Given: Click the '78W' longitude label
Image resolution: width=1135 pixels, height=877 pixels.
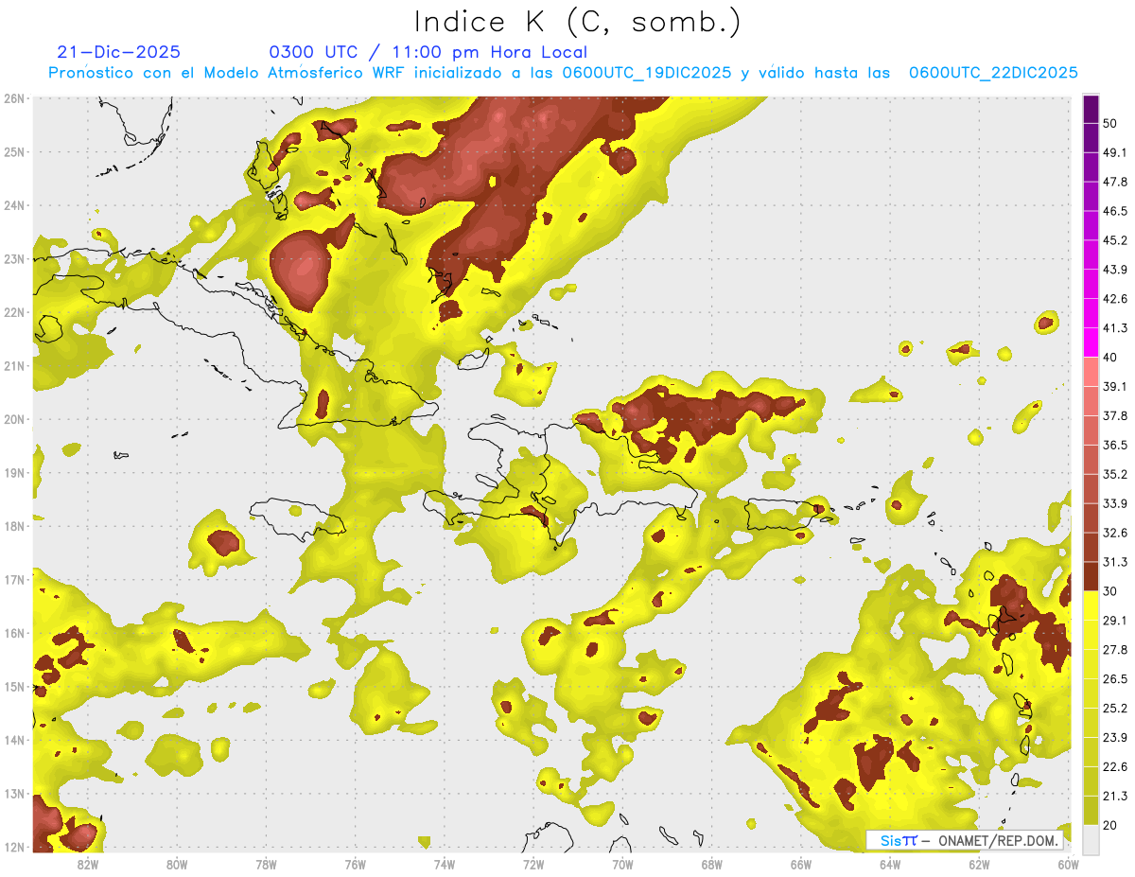Looking at the screenshot, I should coord(266,864).
